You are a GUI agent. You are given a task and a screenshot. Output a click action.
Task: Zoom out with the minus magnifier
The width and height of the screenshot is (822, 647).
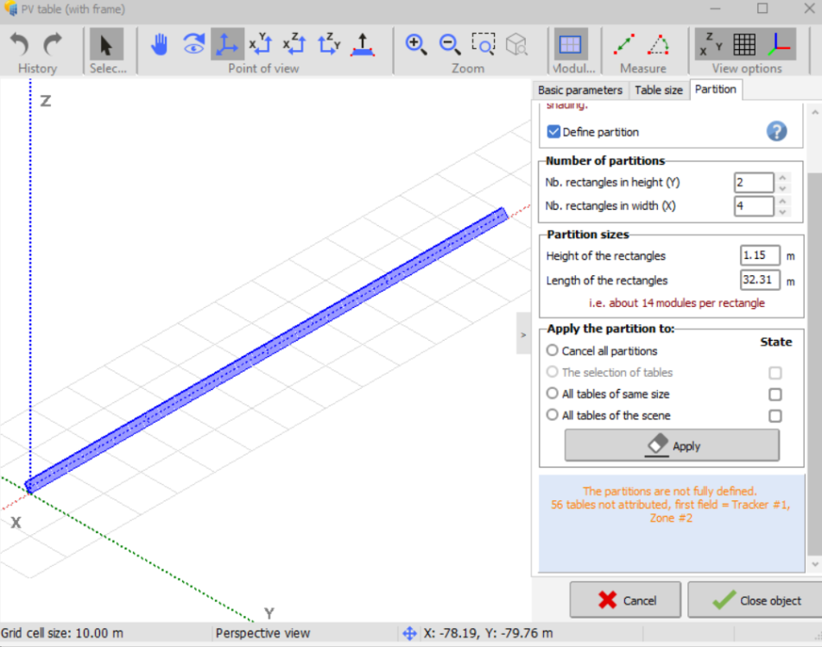coord(450,44)
